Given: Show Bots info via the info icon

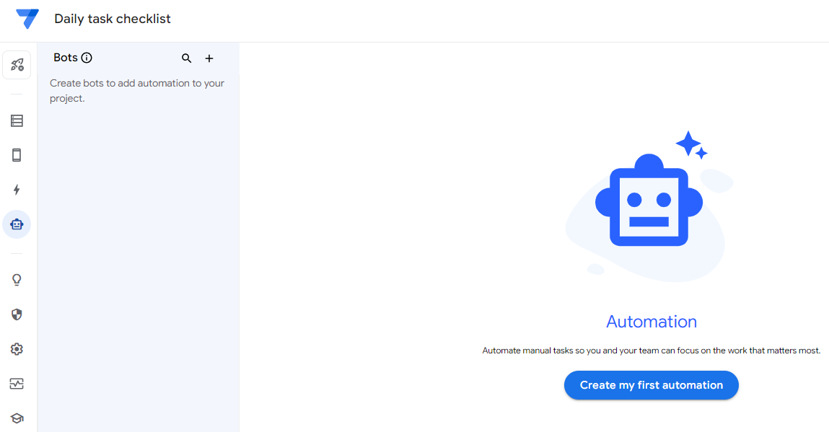Looking at the screenshot, I should (87, 58).
